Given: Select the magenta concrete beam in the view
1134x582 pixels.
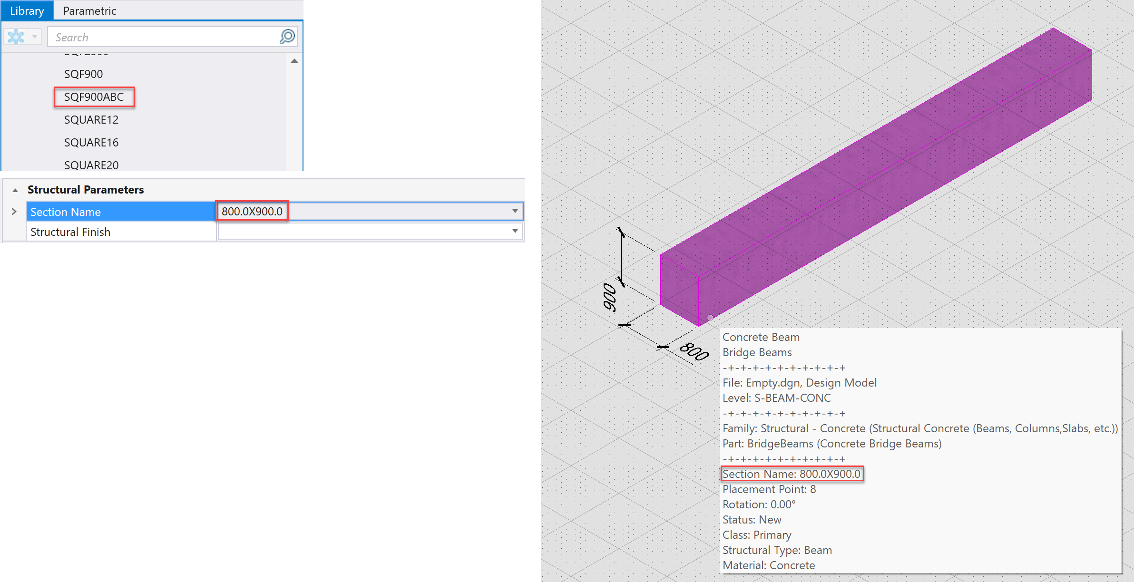Looking at the screenshot, I should click(875, 176).
